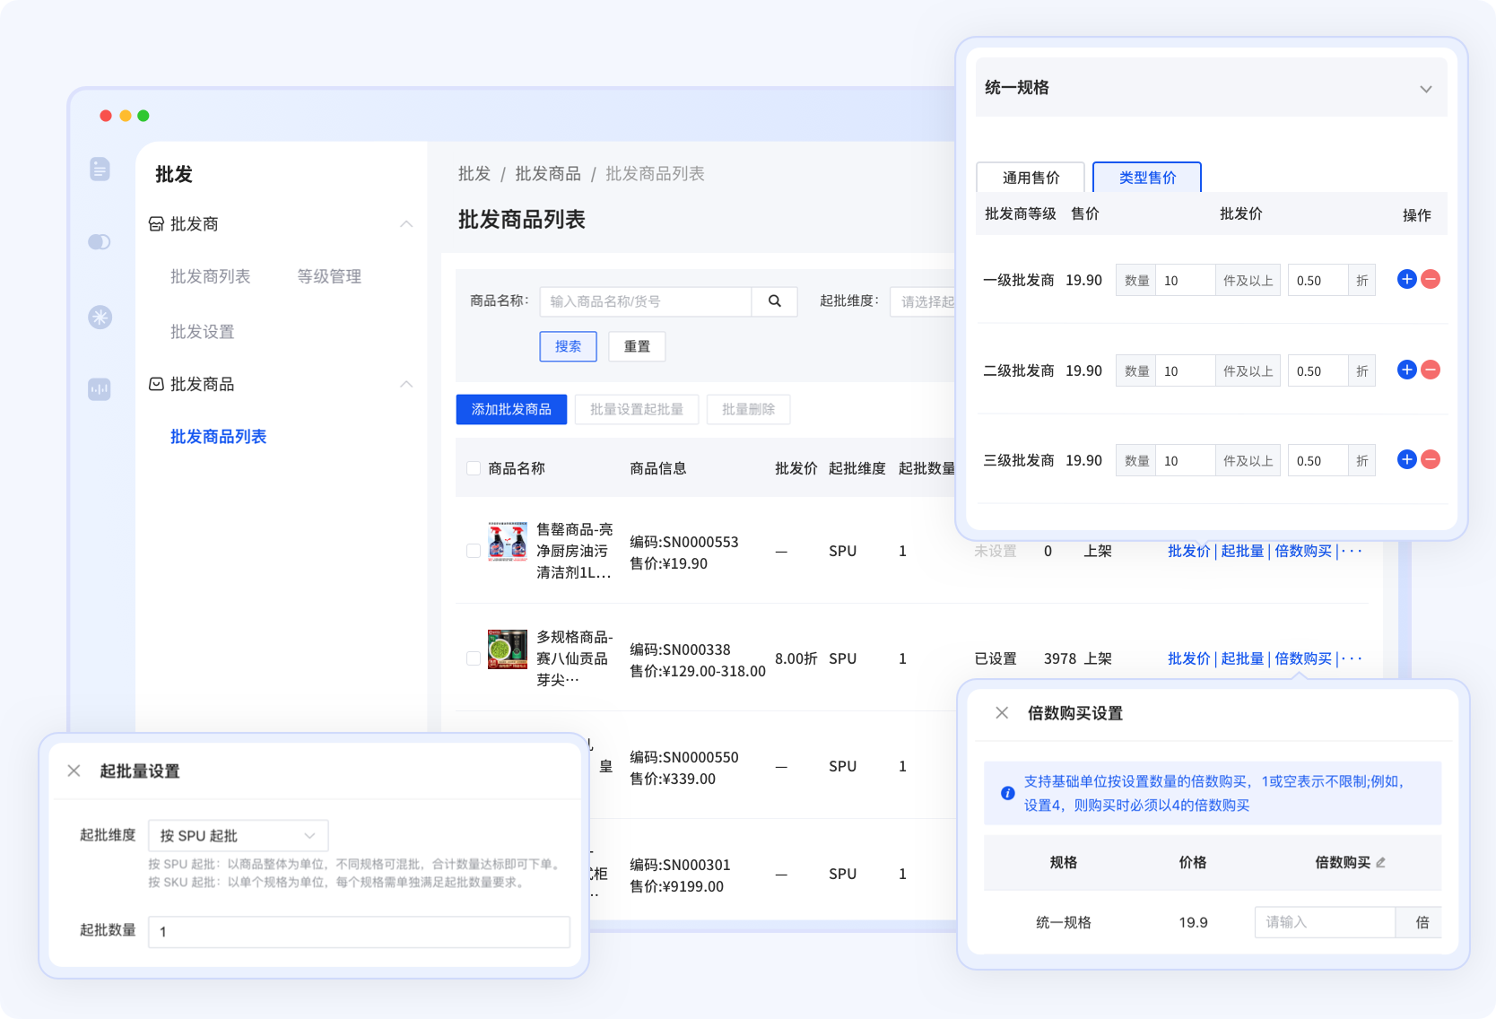Click 批发商品 in the breadcrumb
1496x1019 pixels.
point(548,173)
